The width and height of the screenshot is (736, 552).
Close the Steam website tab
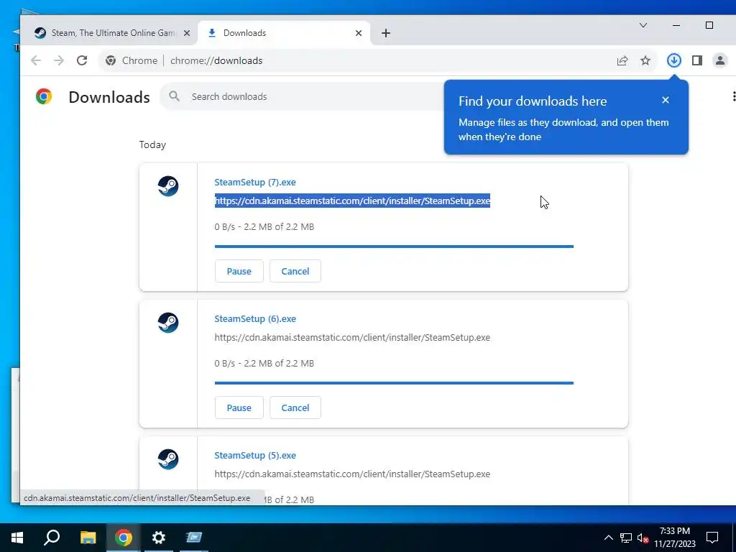187,33
